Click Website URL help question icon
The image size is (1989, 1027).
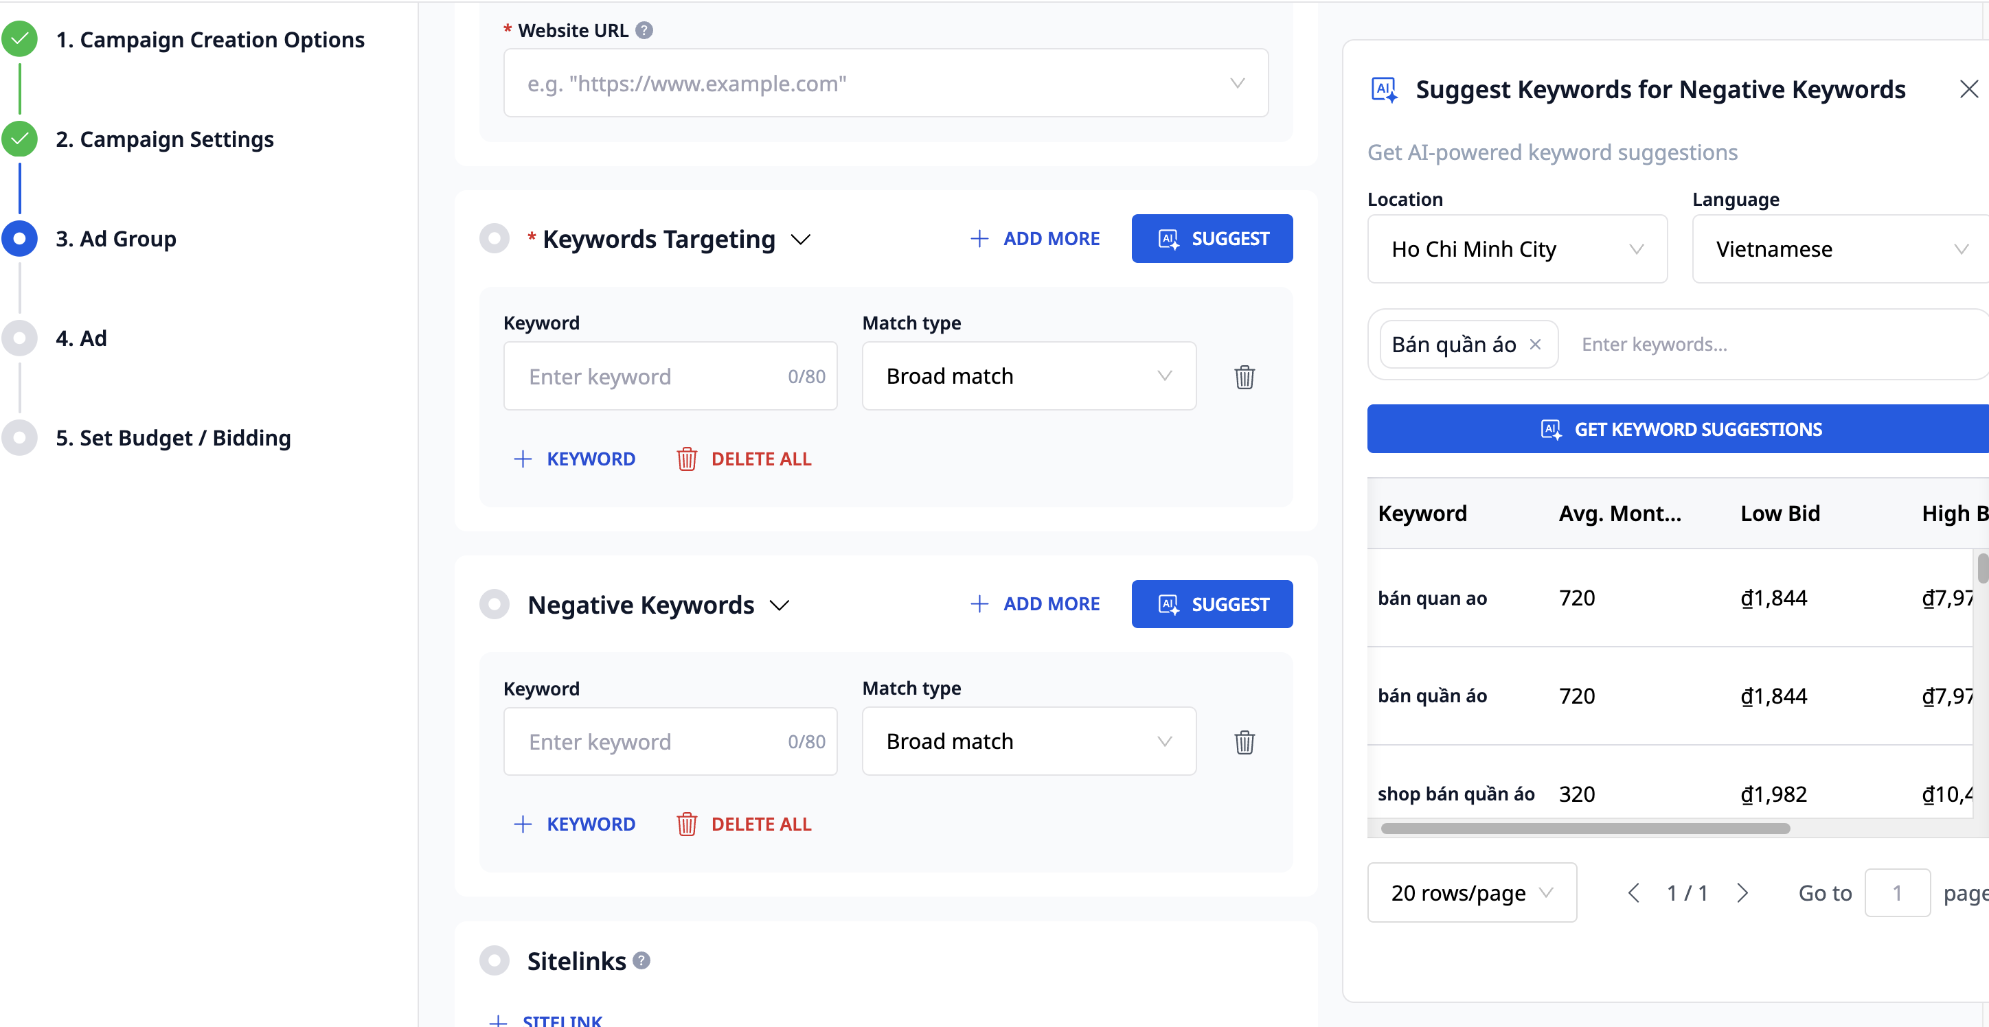point(644,31)
